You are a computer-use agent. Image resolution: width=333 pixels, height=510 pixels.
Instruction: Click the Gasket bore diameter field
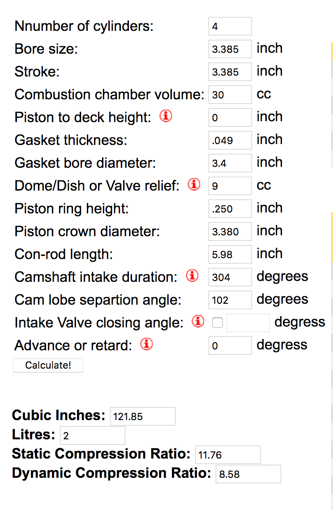click(x=230, y=163)
